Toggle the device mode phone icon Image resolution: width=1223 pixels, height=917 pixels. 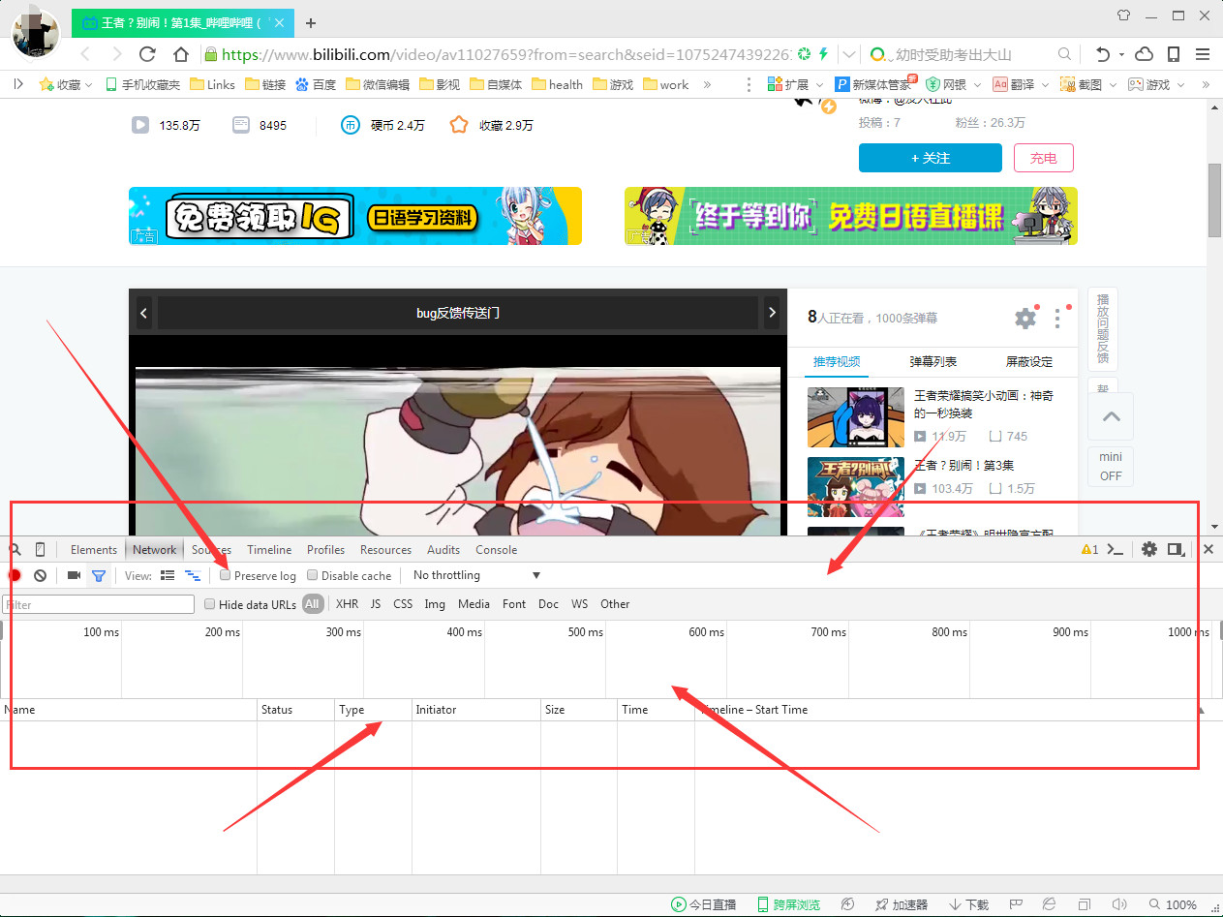click(40, 549)
